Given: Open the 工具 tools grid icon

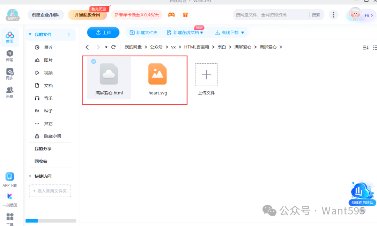Looking at the screenshot, I should coord(10,217).
